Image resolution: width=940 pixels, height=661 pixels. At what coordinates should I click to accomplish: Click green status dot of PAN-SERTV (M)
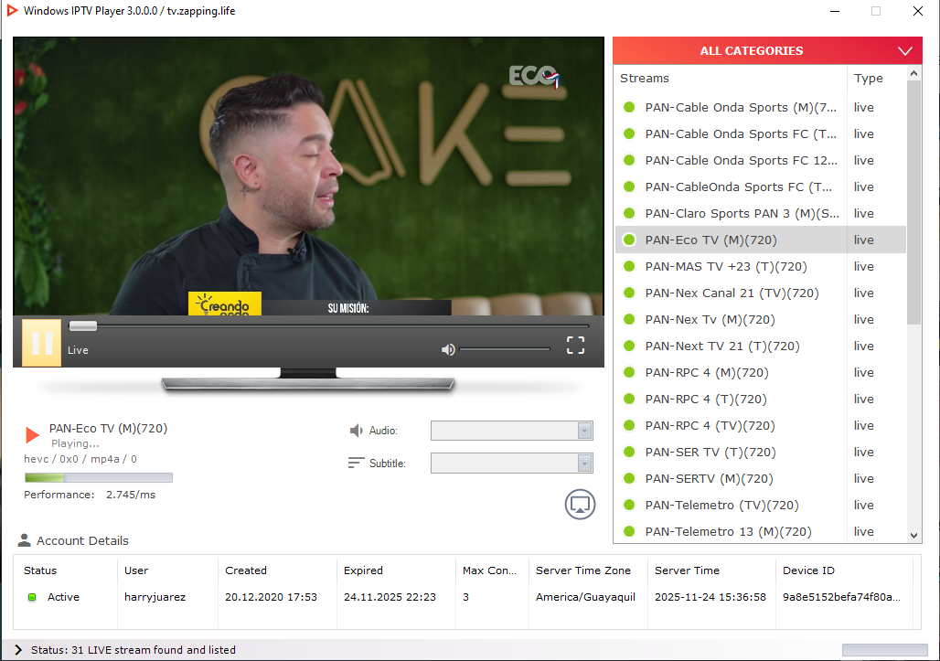(x=629, y=478)
